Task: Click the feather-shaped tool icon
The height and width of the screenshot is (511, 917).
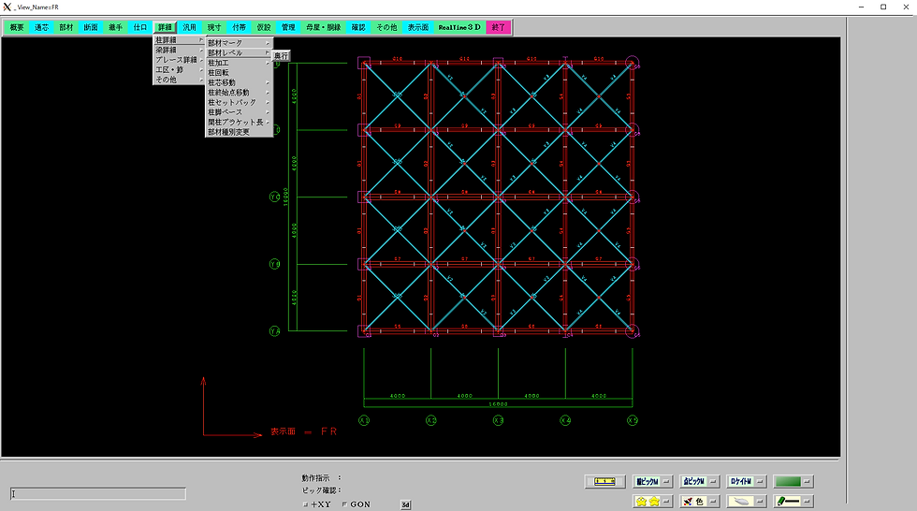Action: [741, 501]
